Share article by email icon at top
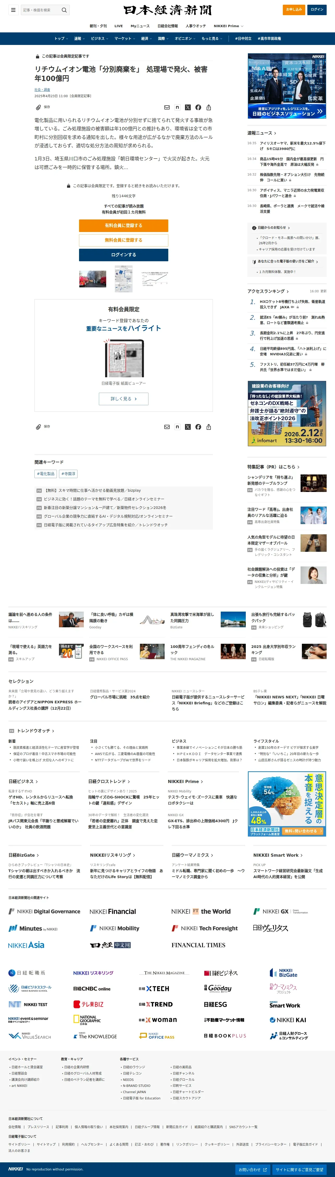335x1177 pixels. 167,107
